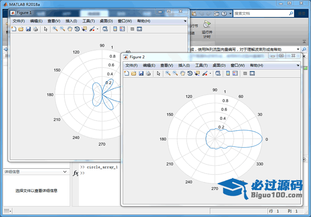Viewport: 311px width, 217px height.
Task: Open the Brush tool color dropdown in Figure 2
Action: tap(211, 74)
